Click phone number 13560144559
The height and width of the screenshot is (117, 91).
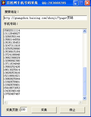click(12, 40)
